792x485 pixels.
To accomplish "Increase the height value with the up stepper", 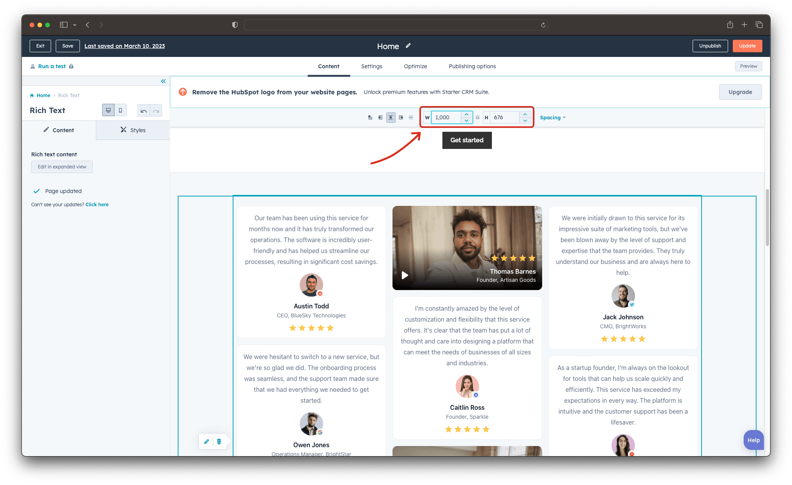I will click(x=525, y=114).
